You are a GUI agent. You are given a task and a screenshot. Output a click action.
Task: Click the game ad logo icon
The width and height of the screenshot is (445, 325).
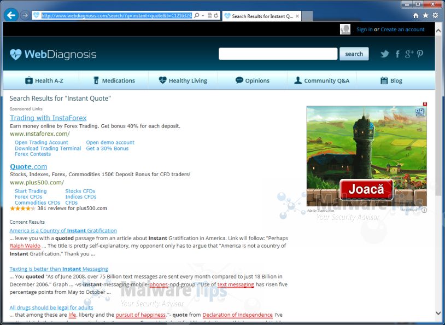[x=420, y=112]
